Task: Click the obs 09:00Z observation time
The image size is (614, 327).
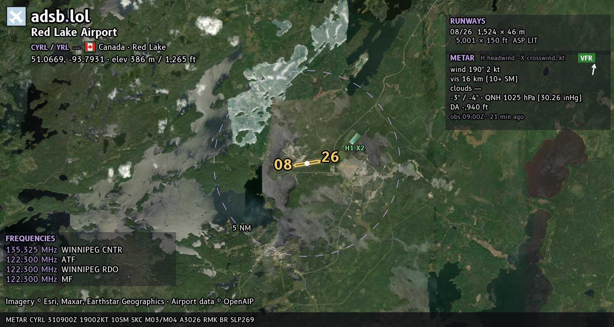Action: click(487, 117)
